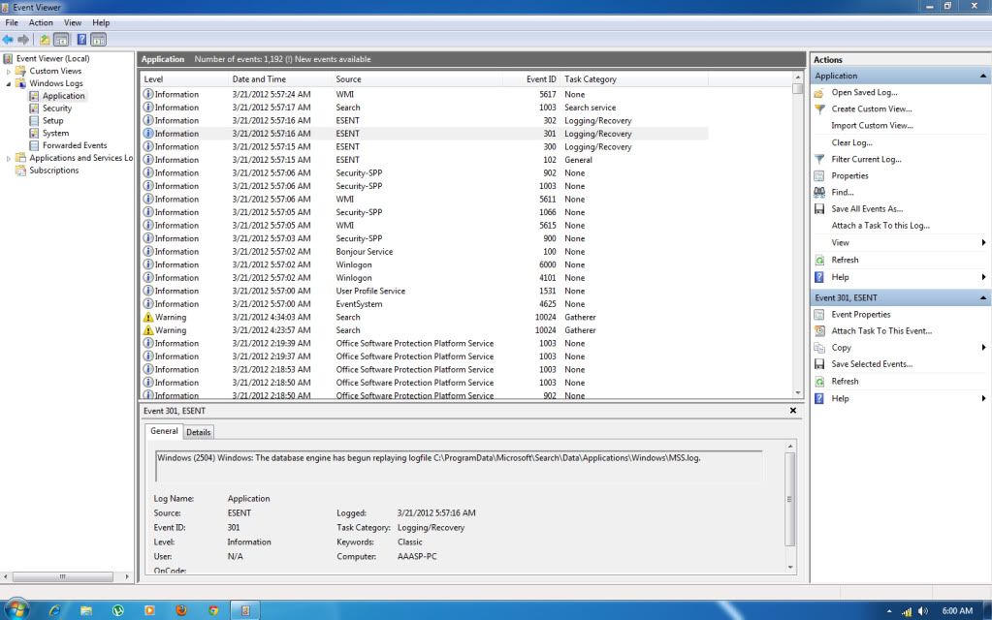992x620 pixels.
Task: Select the WMI event 5617 row
Action: pos(424,94)
